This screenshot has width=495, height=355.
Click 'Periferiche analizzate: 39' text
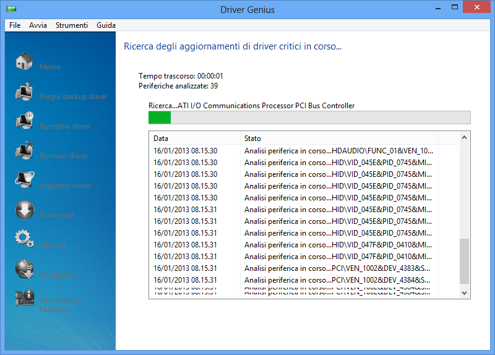pos(178,86)
